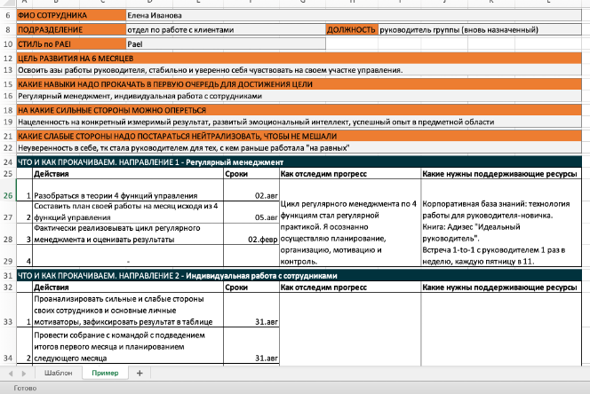
Task: Select the Pael style value cell
Action: [x=226, y=44]
